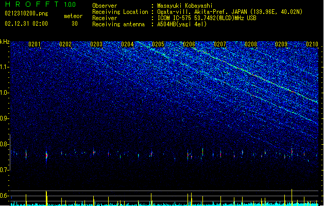Click time marker 0206
Viewport: 324px width, 206px height.
point(189,44)
